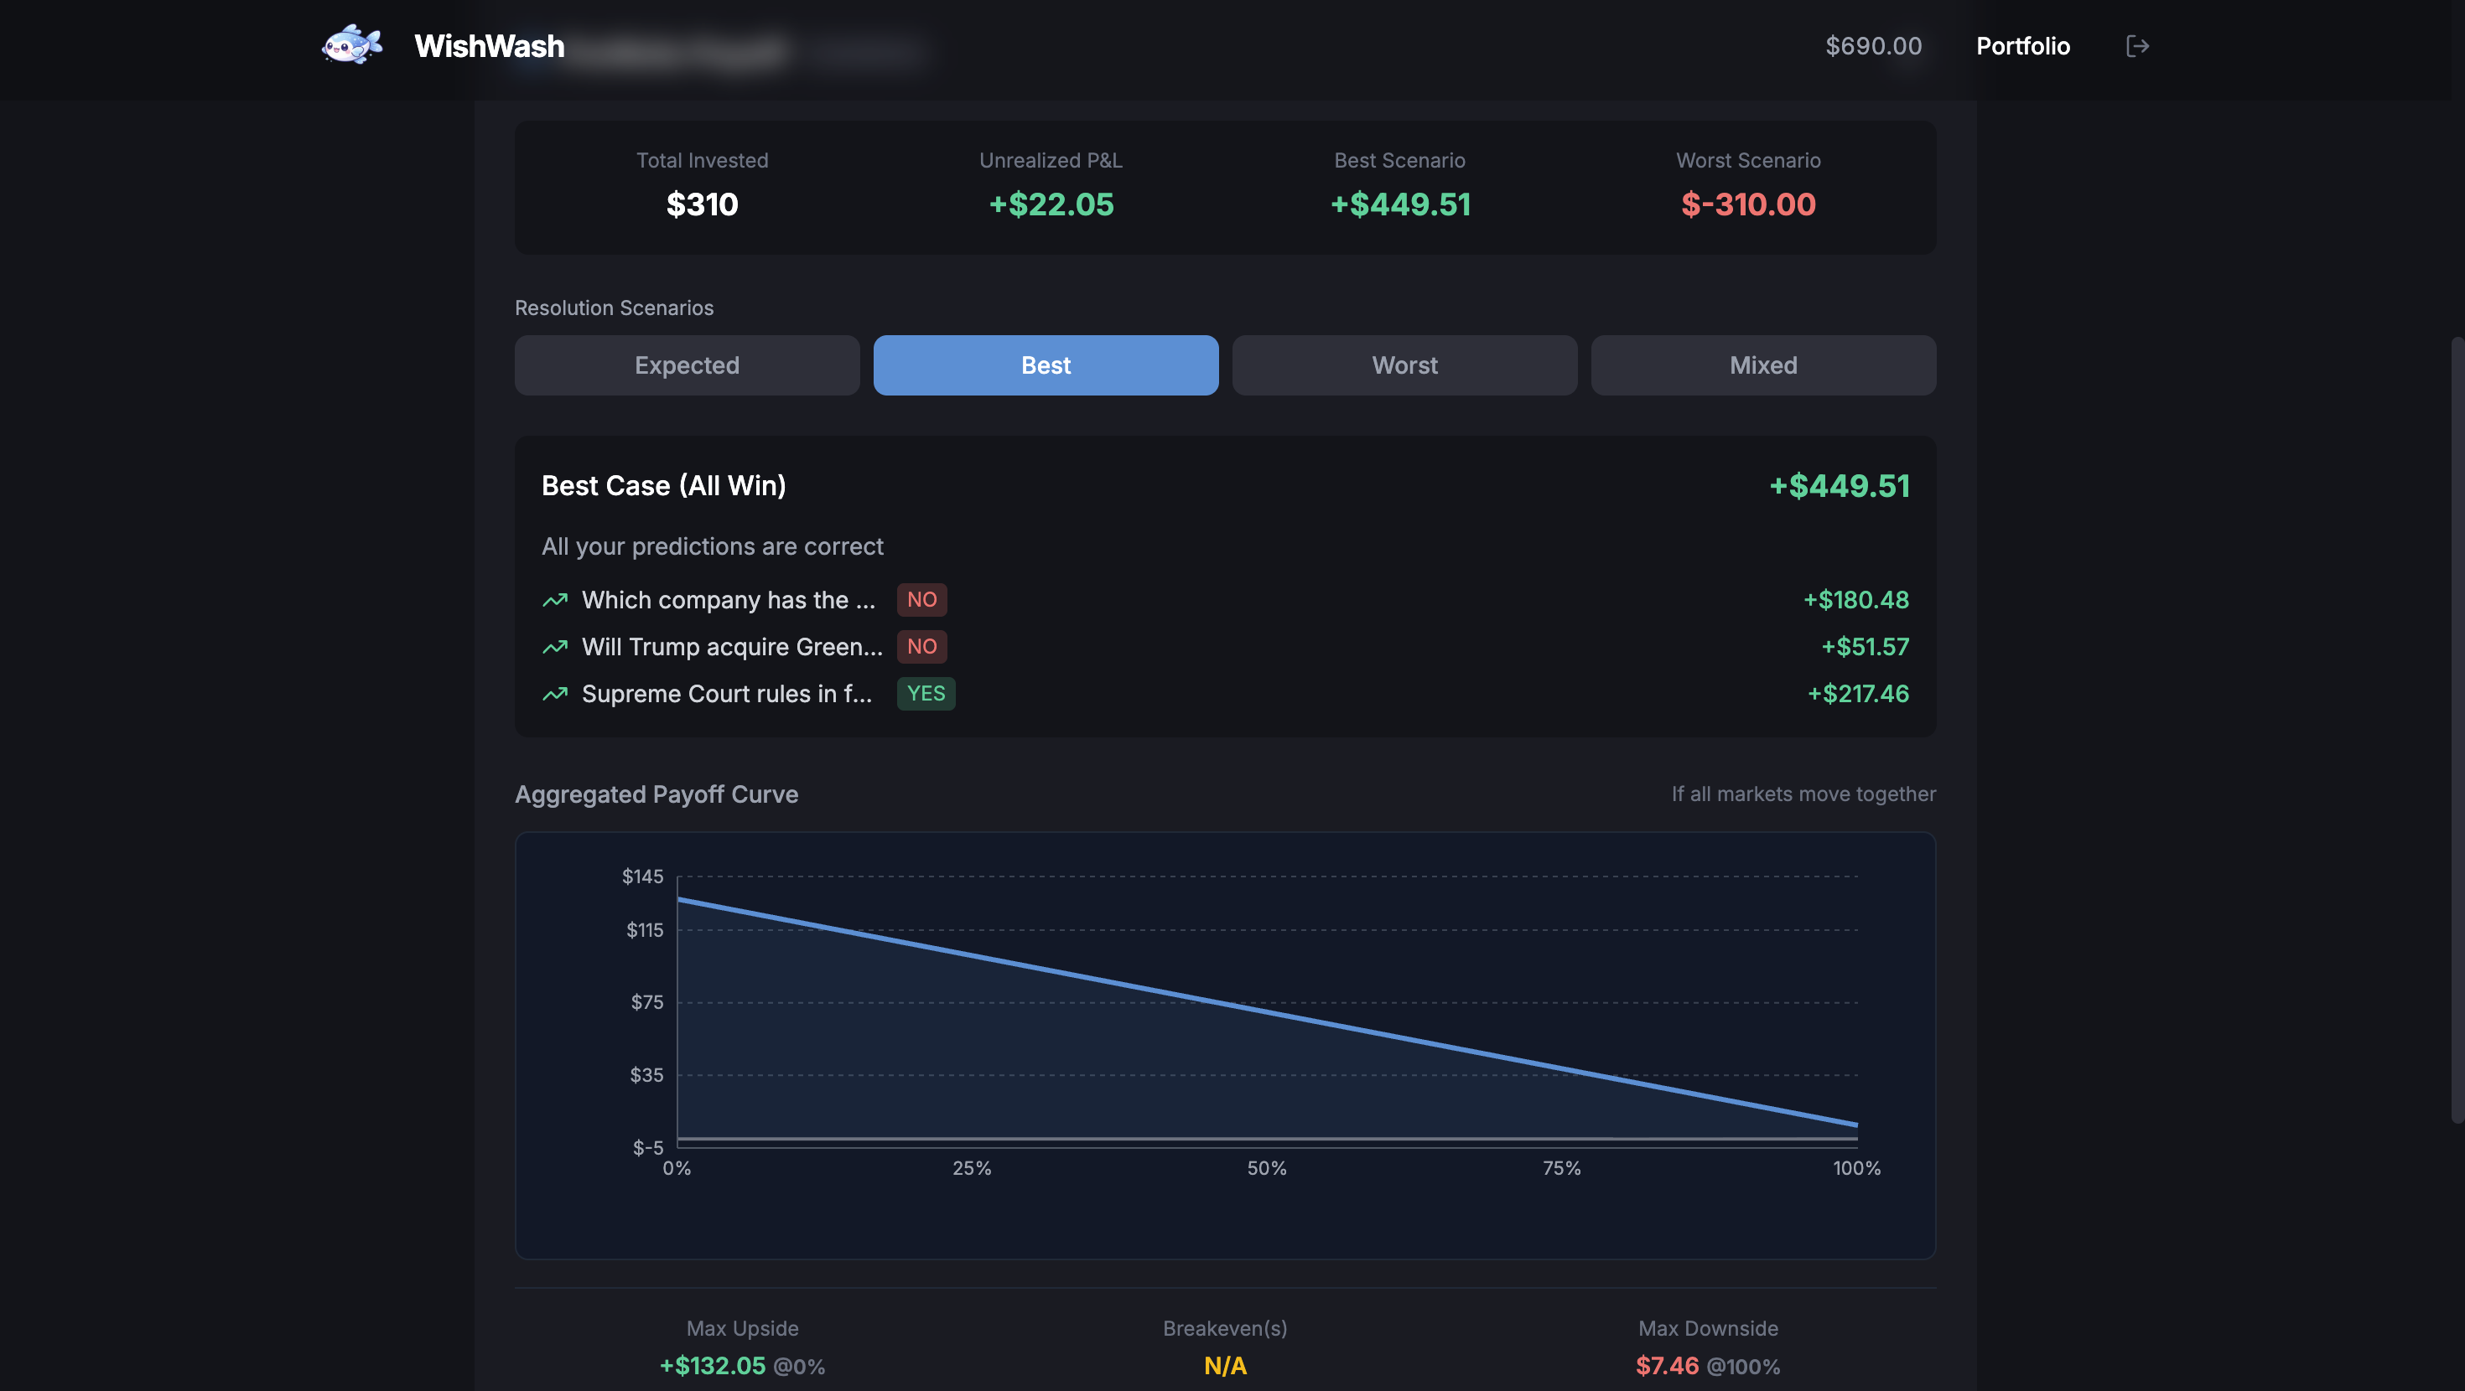Click the payoff curve at 50%
The width and height of the screenshot is (2465, 1391).
tap(1267, 1011)
